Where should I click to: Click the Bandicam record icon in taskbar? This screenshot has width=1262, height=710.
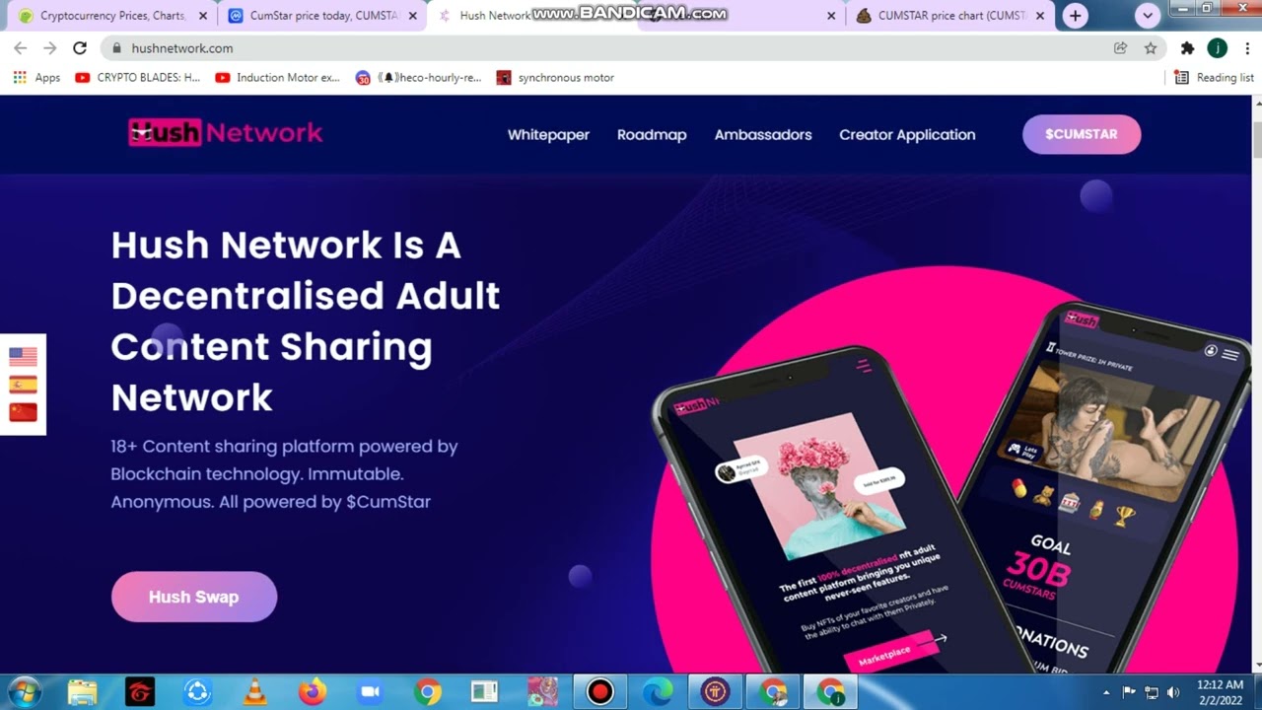[599, 692]
